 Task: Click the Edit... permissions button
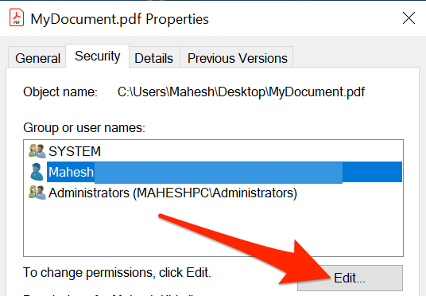coord(350,278)
